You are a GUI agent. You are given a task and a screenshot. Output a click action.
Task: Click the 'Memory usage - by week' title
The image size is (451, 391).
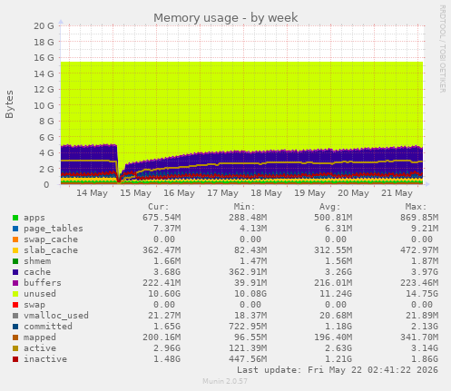[x=226, y=18]
